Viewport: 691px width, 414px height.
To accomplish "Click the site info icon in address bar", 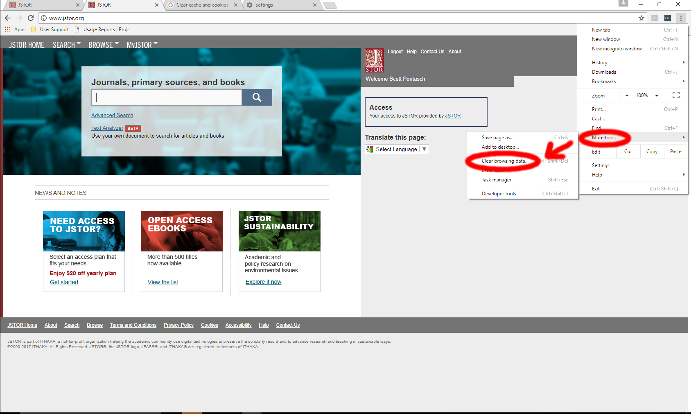I will (x=44, y=18).
